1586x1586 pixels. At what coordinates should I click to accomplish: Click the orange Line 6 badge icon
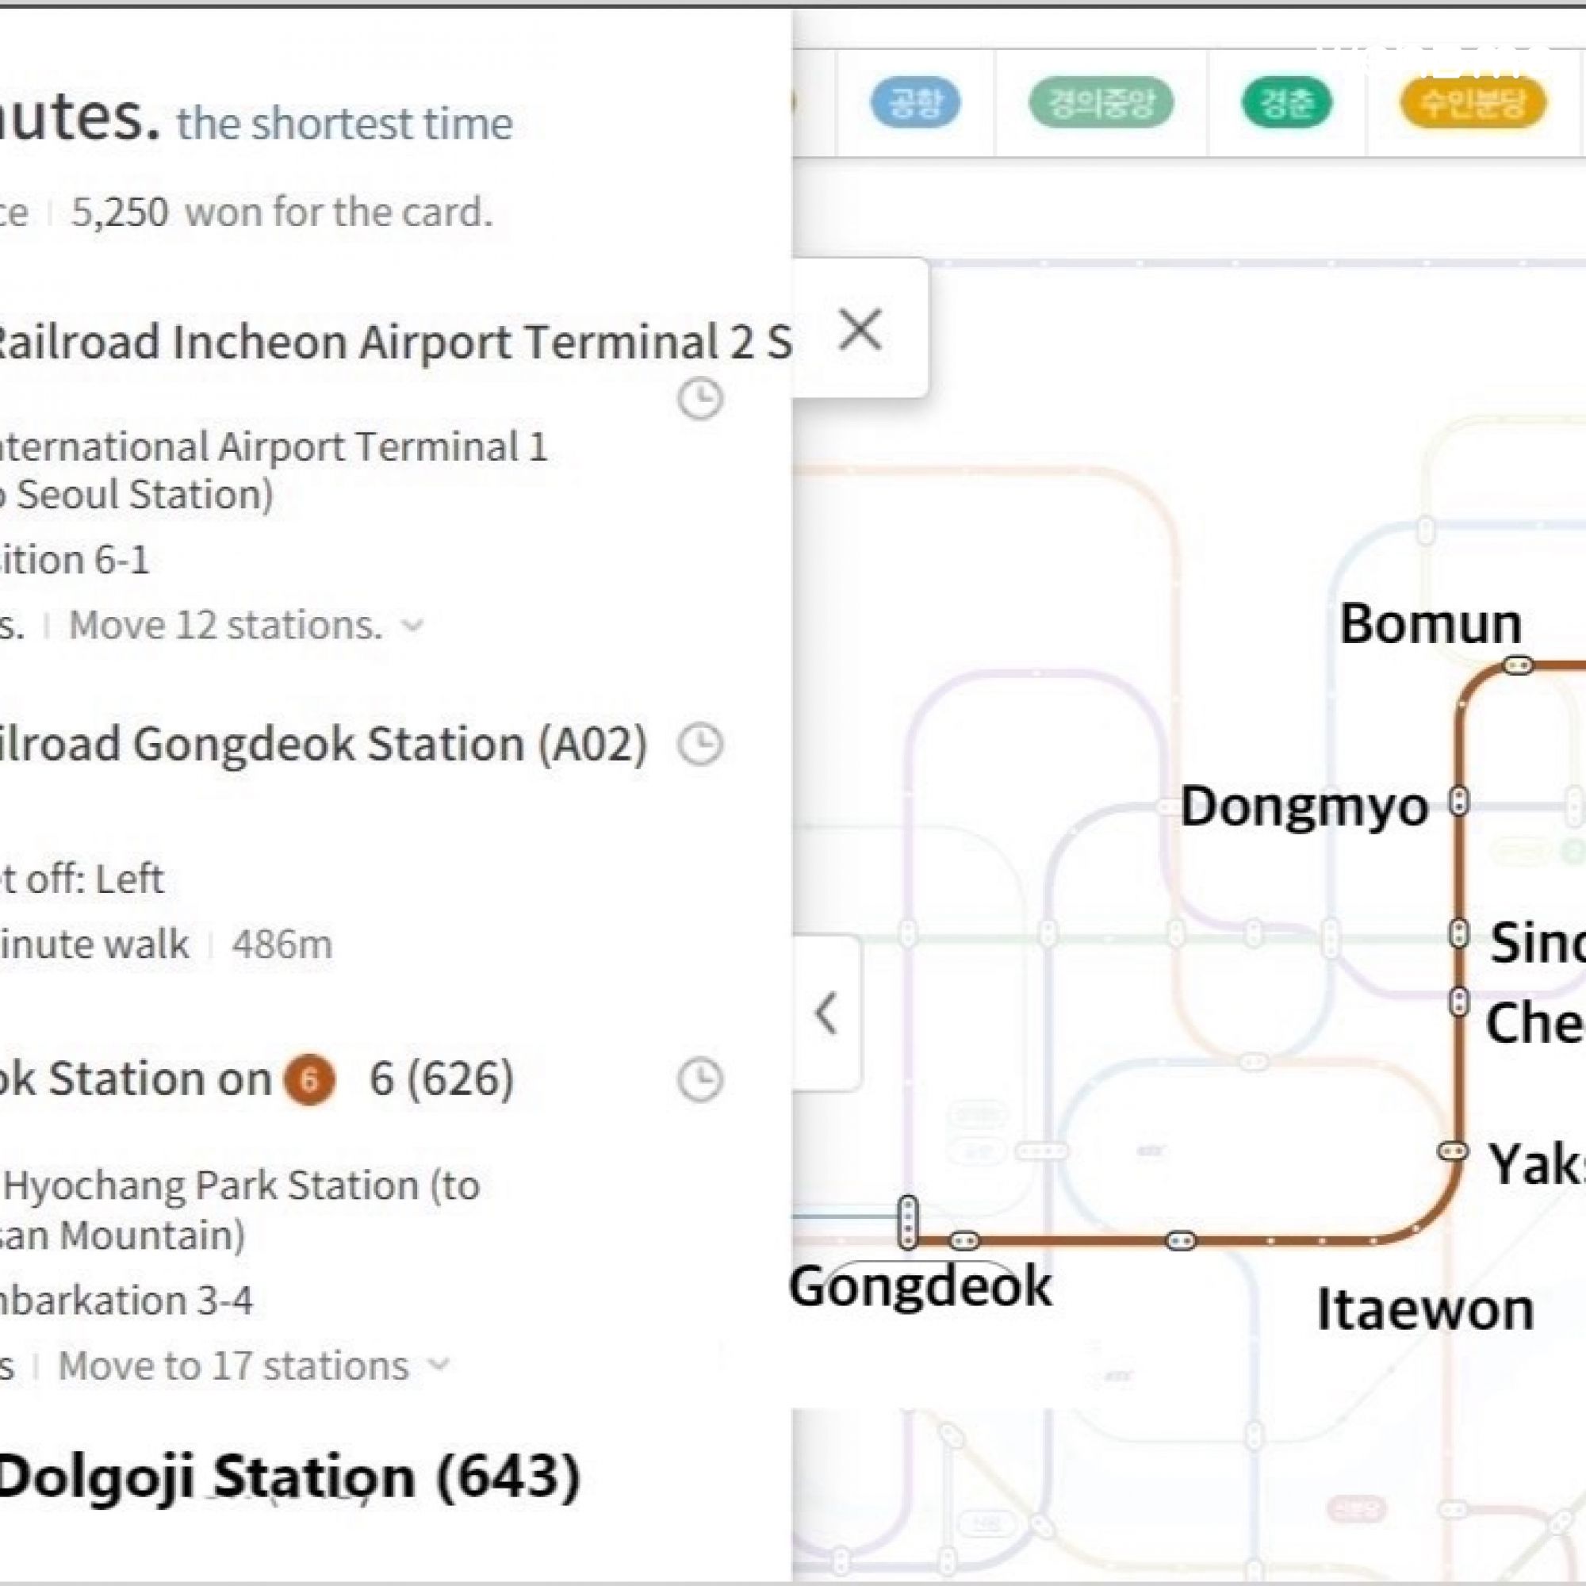[309, 1078]
